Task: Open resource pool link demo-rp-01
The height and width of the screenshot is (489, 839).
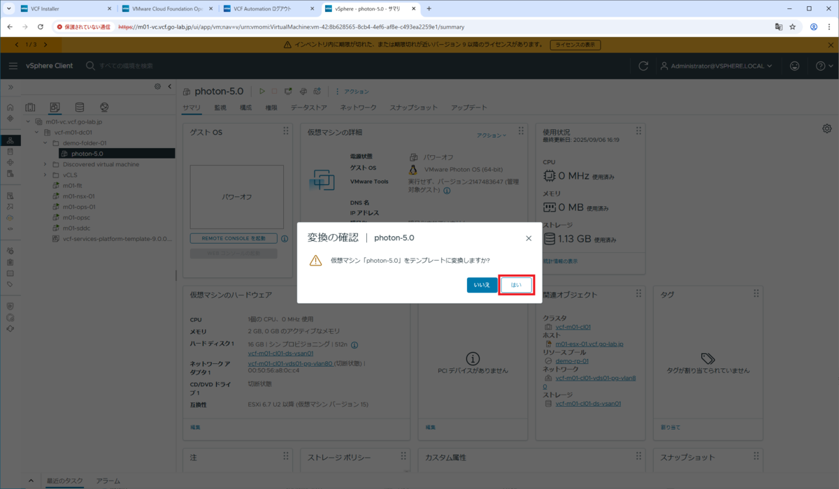Action: (572, 361)
